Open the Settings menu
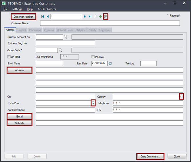This screenshot has height=162, width=191. (17, 9)
